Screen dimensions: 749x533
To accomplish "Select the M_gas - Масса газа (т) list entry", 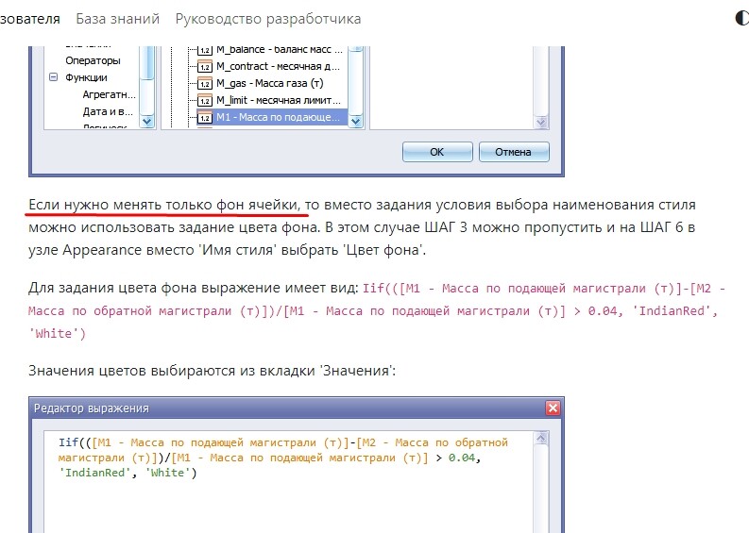I will coord(269,83).
